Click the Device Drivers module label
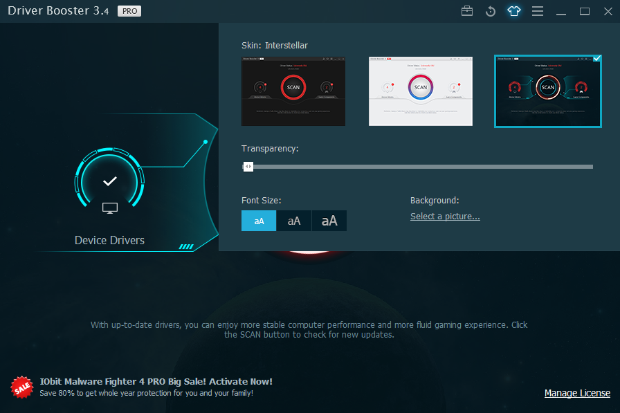Viewport: 620px width, 413px height. [x=109, y=239]
